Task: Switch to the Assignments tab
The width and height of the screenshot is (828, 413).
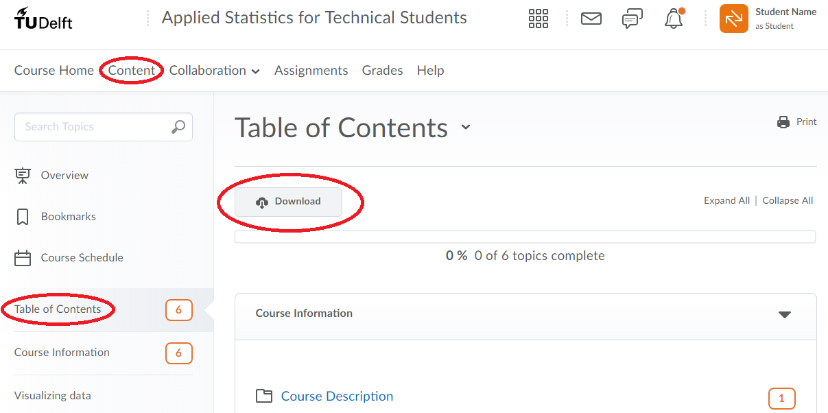Action: click(x=311, y=70)
